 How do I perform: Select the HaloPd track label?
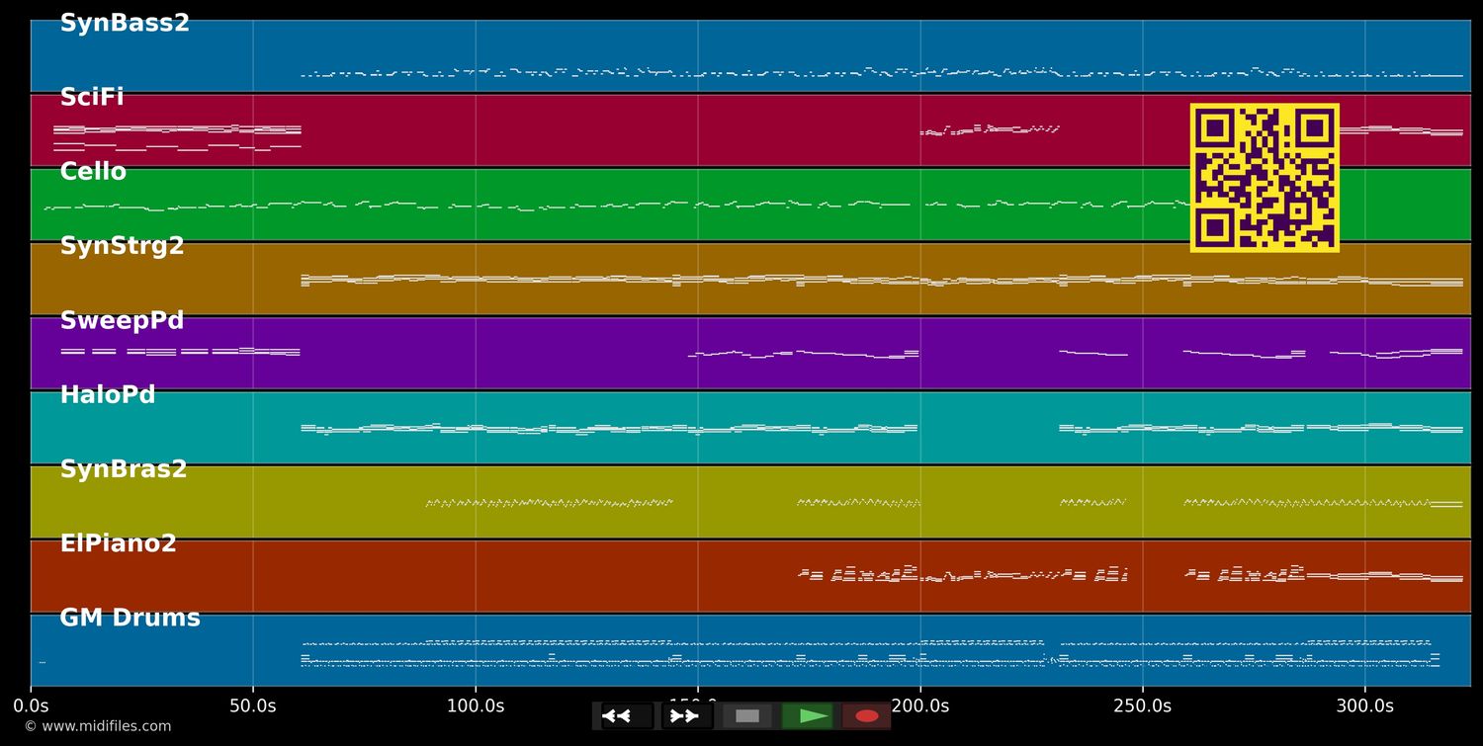pos(108,395)
